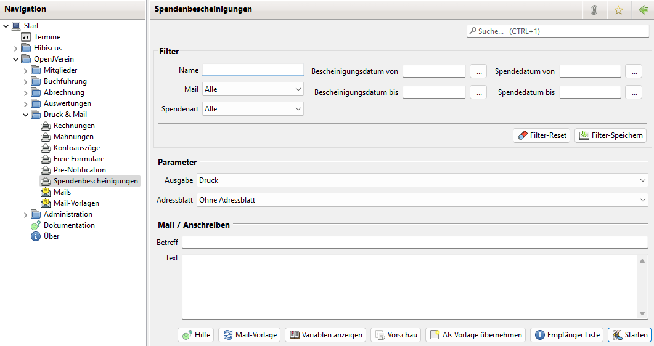Click the star bookmark icon

618,10
